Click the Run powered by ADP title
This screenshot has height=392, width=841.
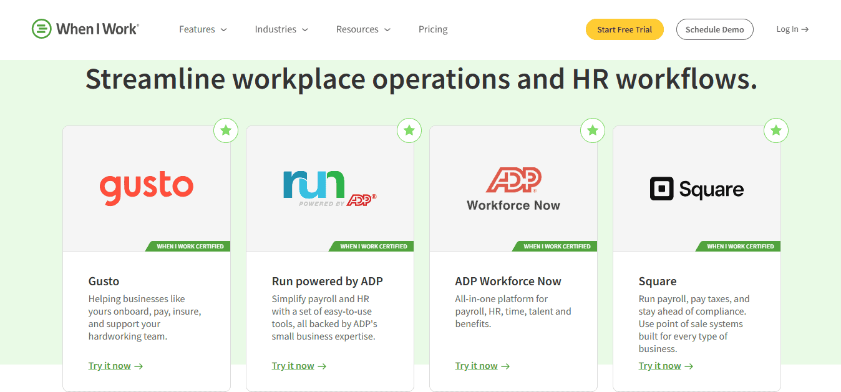point(328,282)
